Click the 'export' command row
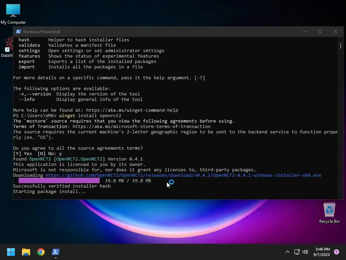This screenshot has width=346, height=260. pos(88,62)
